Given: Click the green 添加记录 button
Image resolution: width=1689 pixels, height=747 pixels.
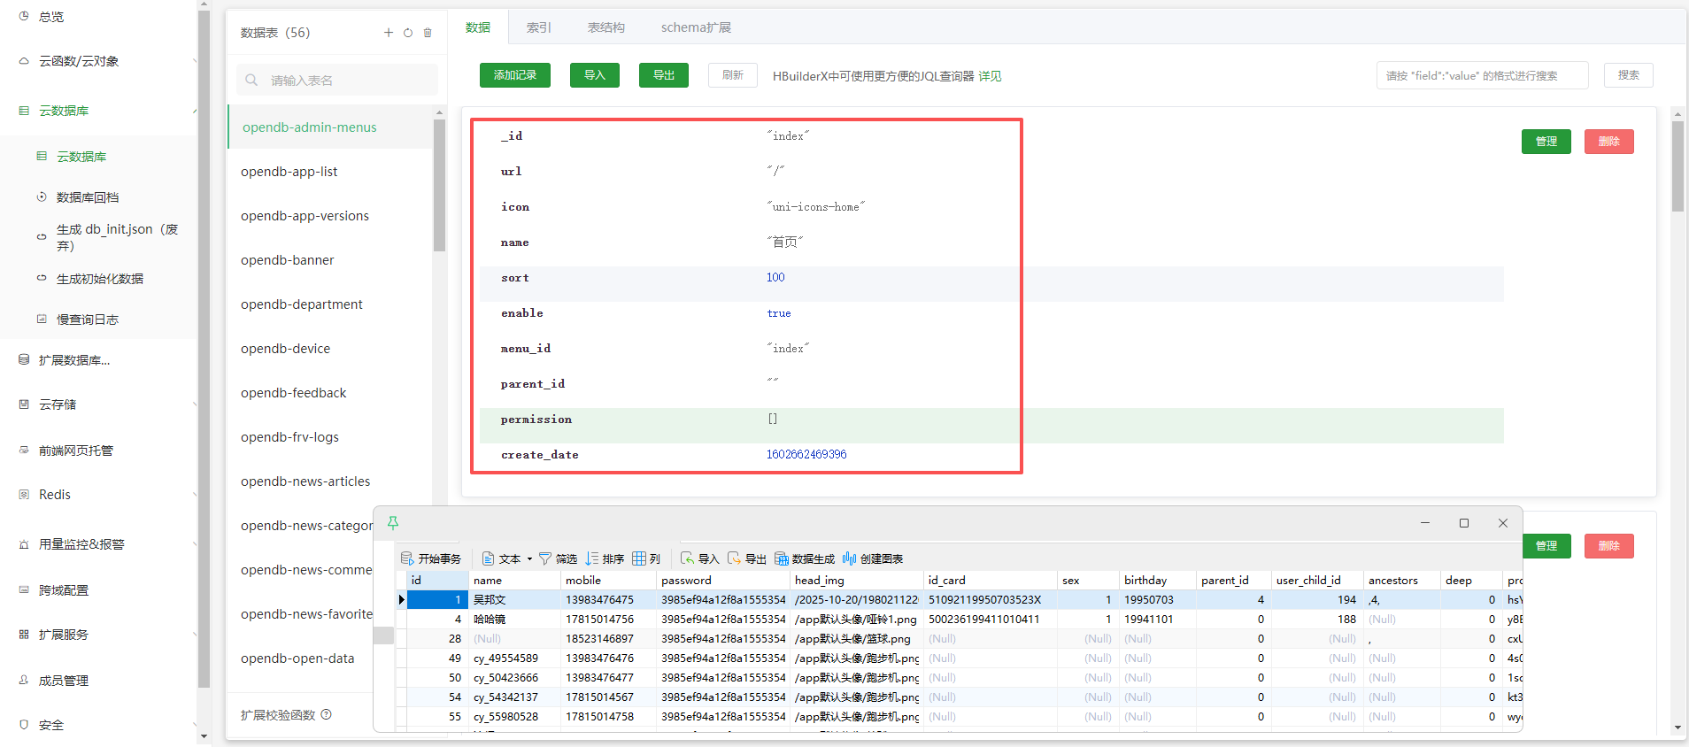Looking at the screenshot, I should point(515,75).
